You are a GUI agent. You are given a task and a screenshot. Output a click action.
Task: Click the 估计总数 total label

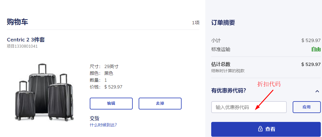click(x=221, y=64)
